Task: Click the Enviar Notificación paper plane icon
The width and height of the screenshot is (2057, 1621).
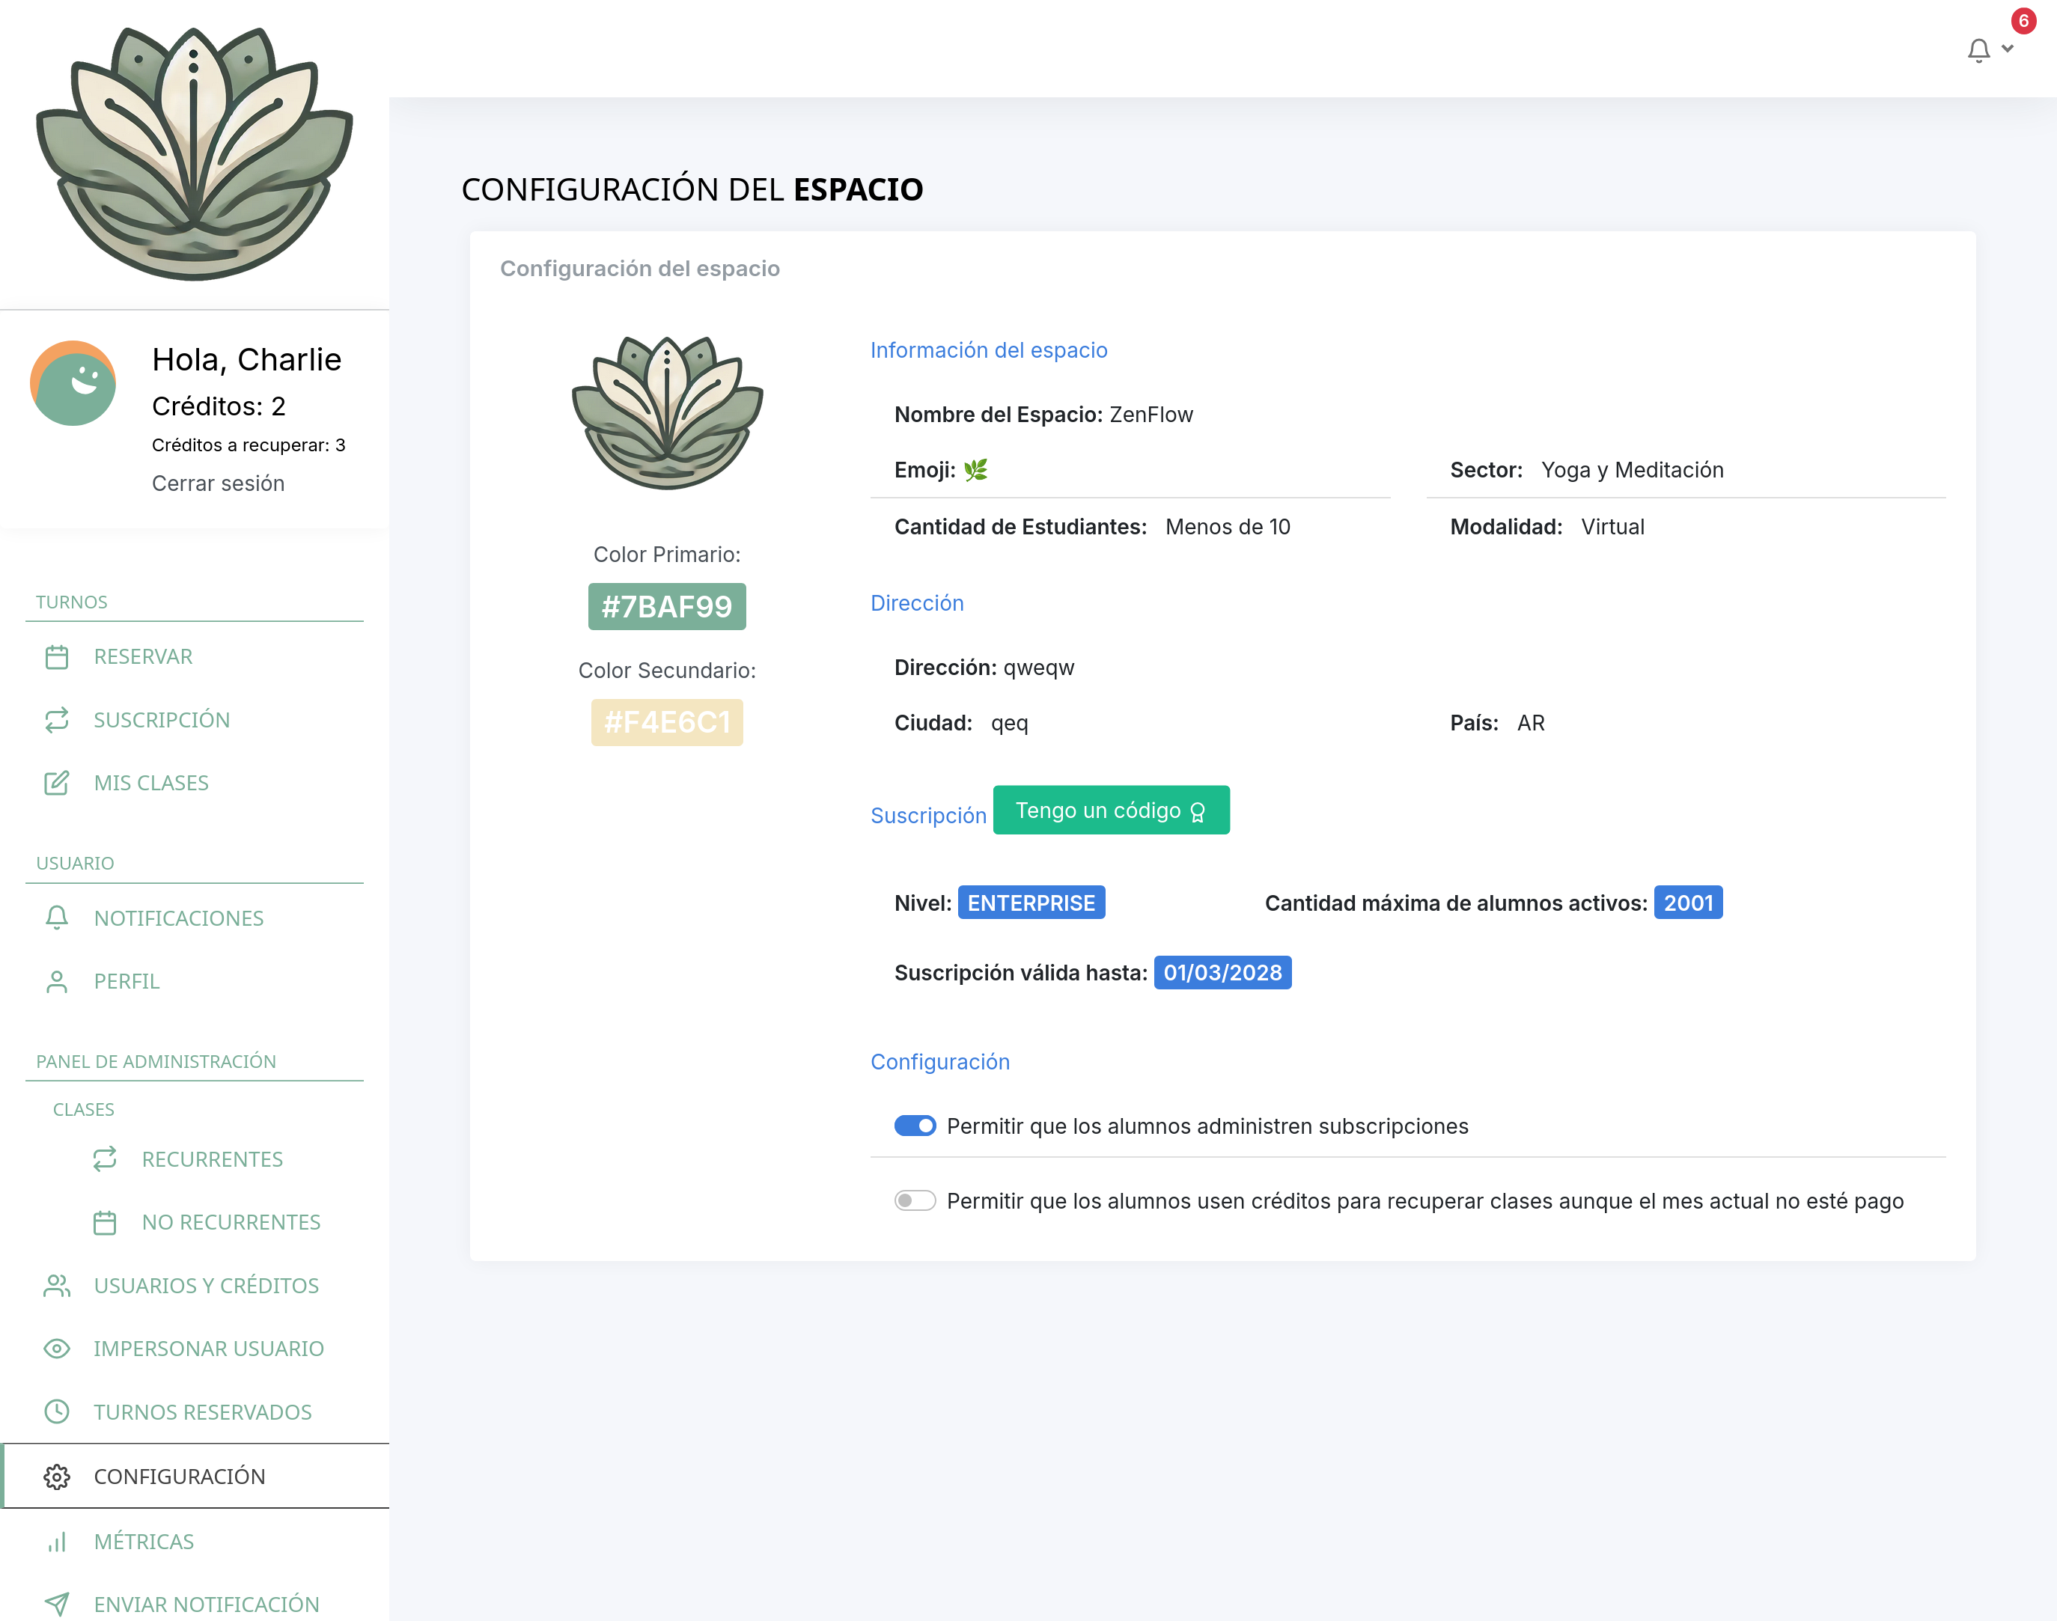Action: click(x=57, y=1604)
